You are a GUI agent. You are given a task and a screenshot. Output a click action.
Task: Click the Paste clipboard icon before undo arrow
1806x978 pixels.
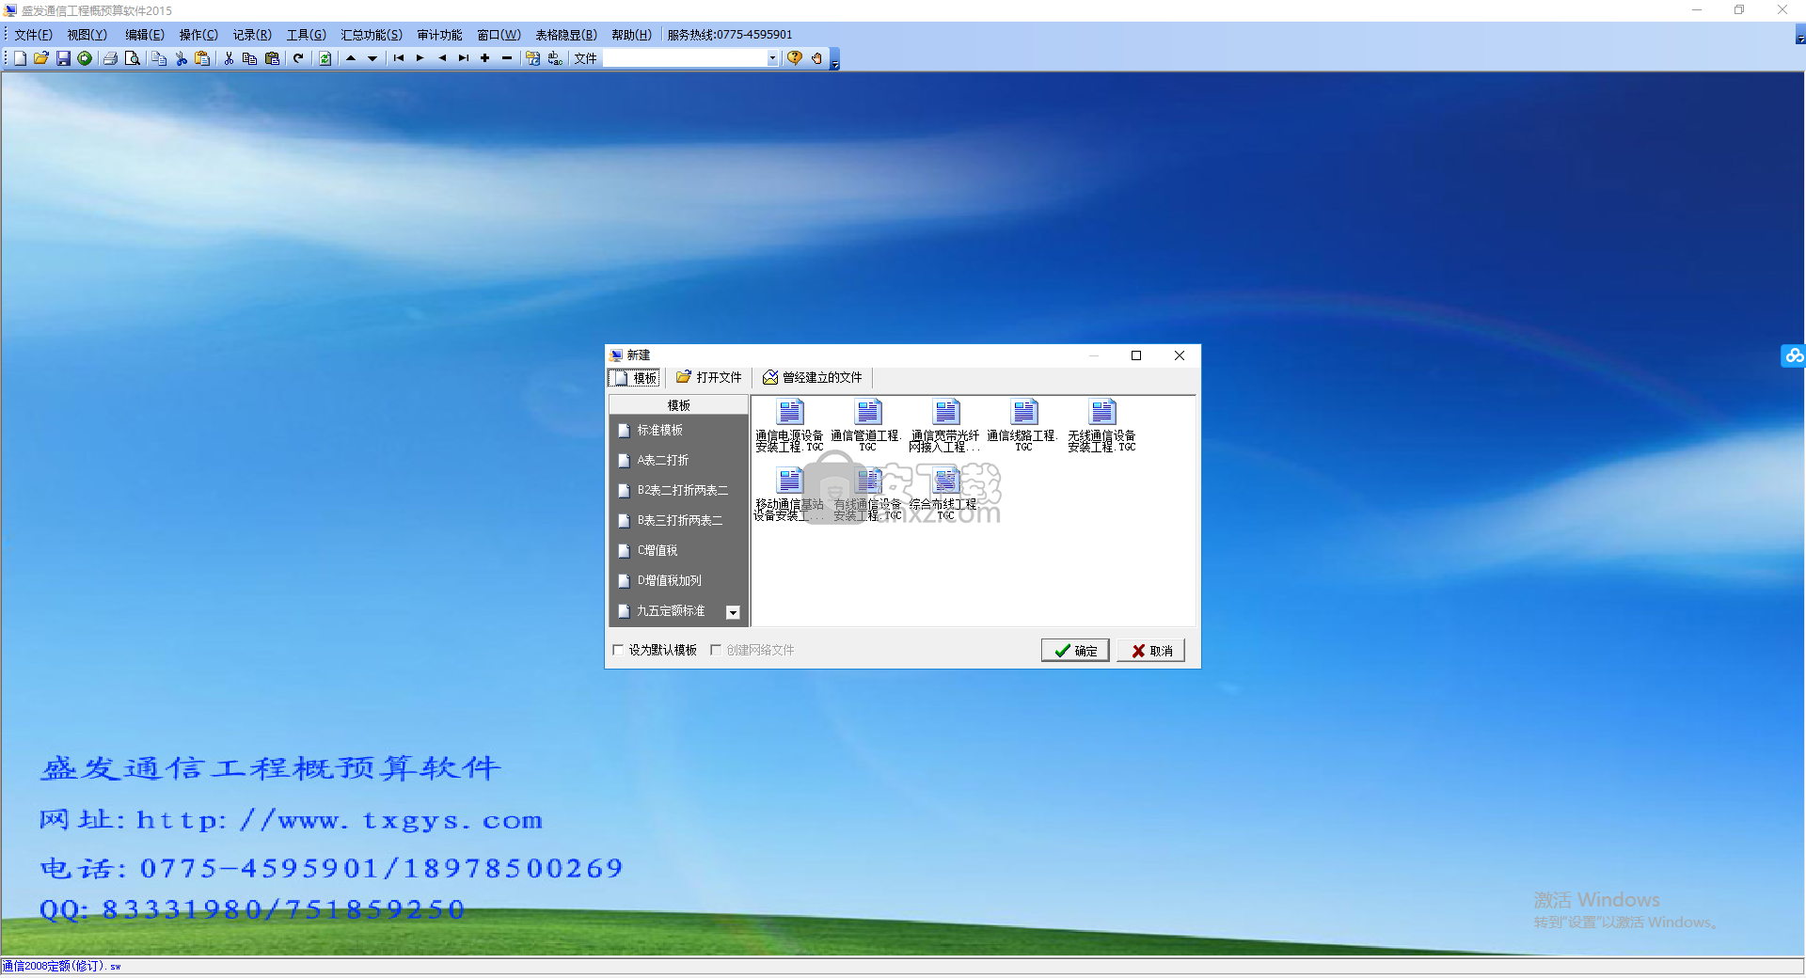(272, 58)
